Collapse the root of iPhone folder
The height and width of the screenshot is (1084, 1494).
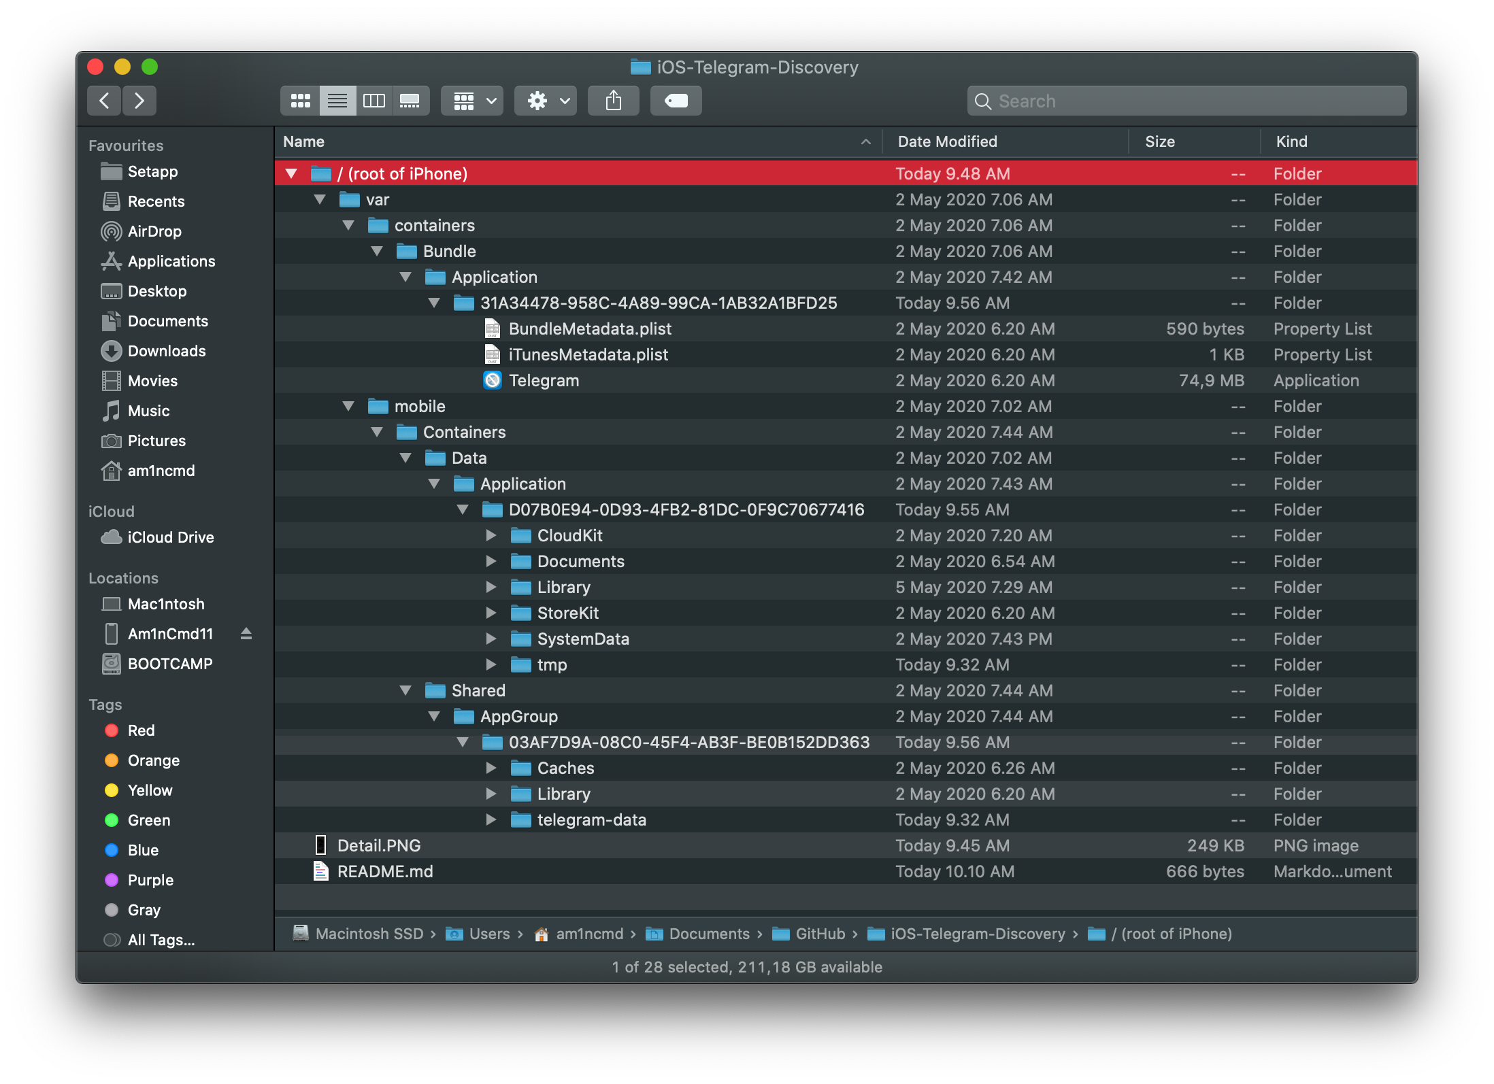point(291,173)
